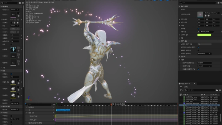Toggle the checkbox above the Mace_head field
The height and width of the screenshot is (125, 222).
point(199,29)
